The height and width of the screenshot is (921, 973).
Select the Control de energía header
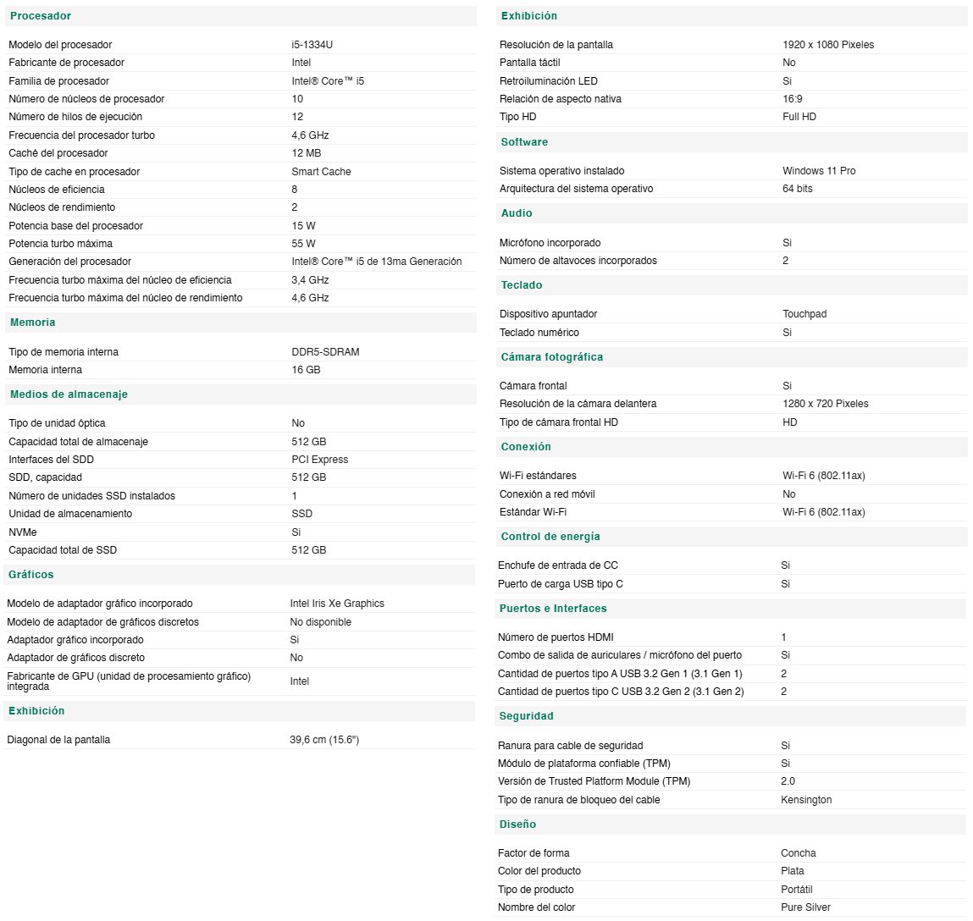pyautogui.click(x=550, y=537)
